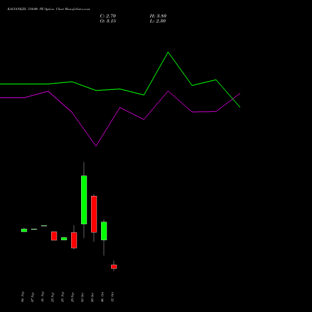This screenshot has height=312, width=312.
Task: Click the large red candlestick for 05 Oct
Action: tap(94, 214)
